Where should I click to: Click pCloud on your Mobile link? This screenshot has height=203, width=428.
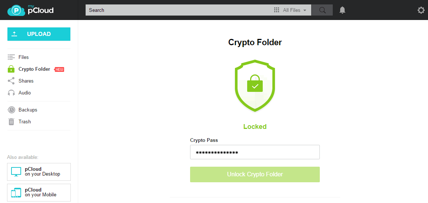(39, 192)
